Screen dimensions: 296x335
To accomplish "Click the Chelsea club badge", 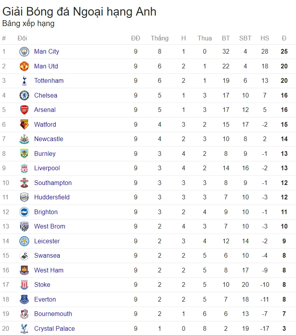I will tap(24, 95).
